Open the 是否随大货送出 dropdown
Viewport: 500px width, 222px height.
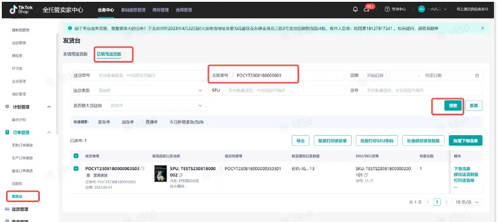click(x=138, y=106)
